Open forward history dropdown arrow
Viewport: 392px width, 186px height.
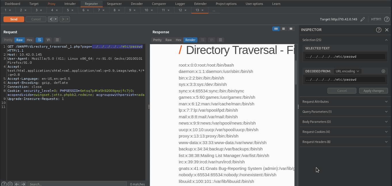[x=68, y=19]
